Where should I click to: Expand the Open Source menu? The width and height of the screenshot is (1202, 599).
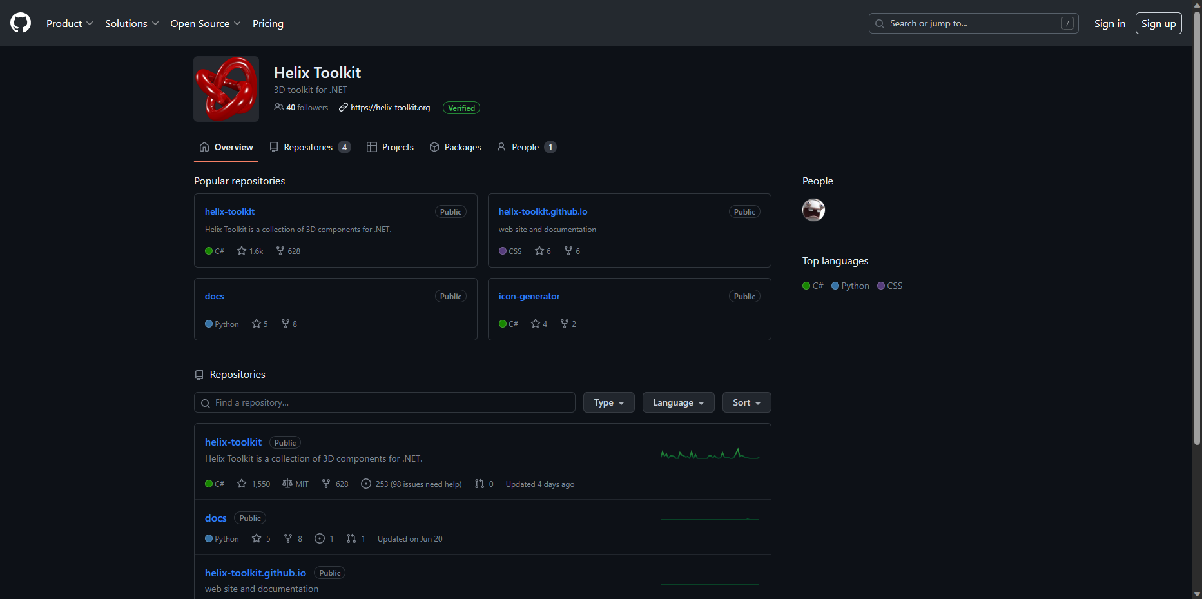206,23
